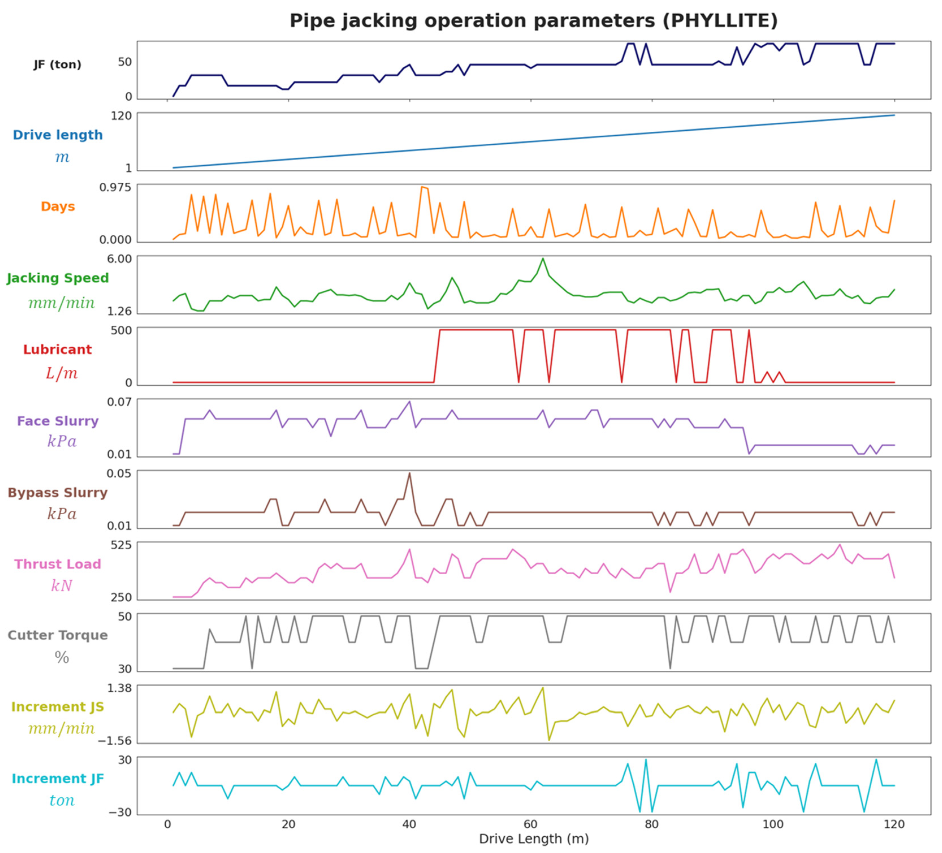Click the x-axis tick label '20'
Viewport: 942px width, 853px height.
tap(288, 824)
